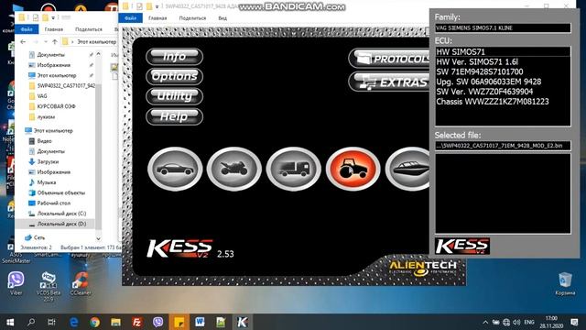Go back in left Explorer window
Image resolution: width=586 pixels, height=330 pixels.
click(x=23, y=42)
